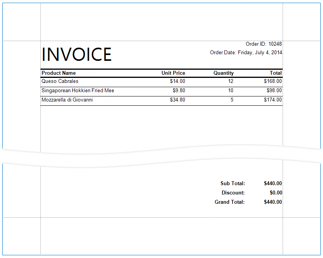This screenshot has width=323, height=258.
Task: Click the Grand Total label
Action: coord(229,202)
